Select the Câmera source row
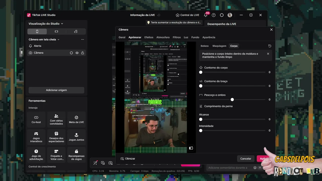322x181 pixels. pos(56,53)
